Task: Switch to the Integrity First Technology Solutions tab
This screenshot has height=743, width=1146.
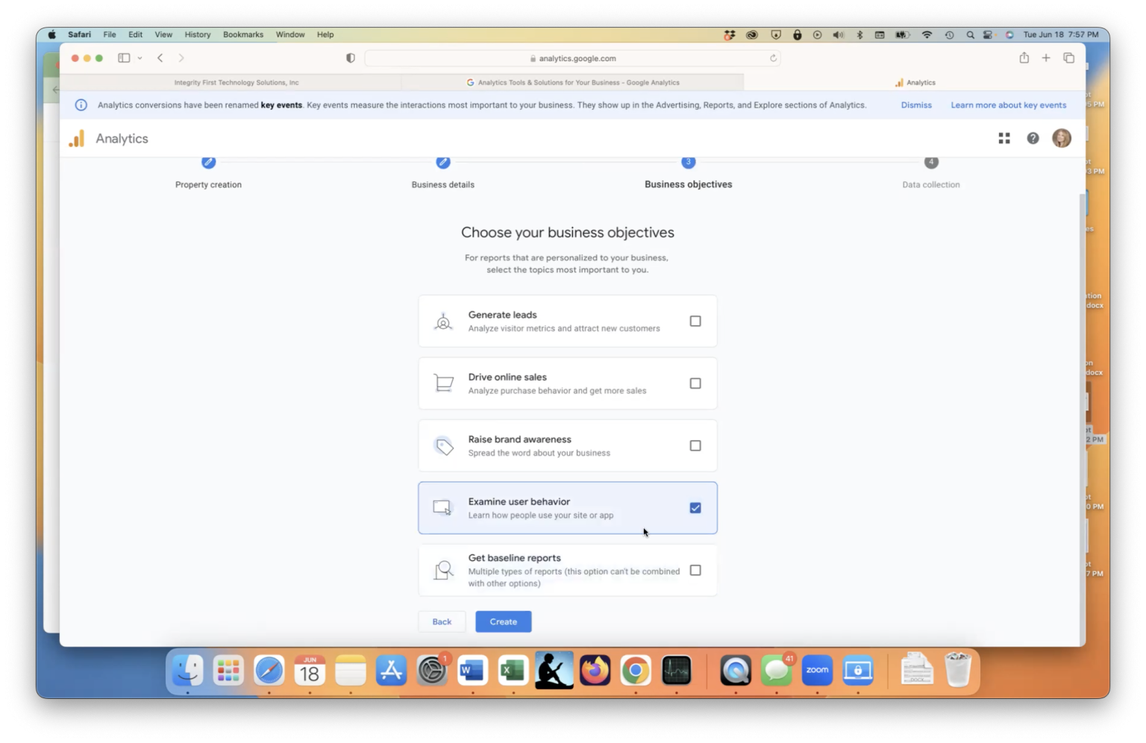Action: (237, 82)
